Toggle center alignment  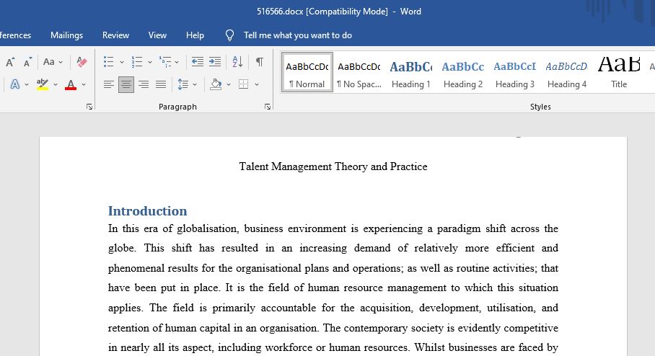[126, 85]
